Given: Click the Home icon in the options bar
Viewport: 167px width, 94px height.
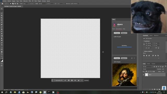Looking at the screenshot, I should (x=2, y=4).
